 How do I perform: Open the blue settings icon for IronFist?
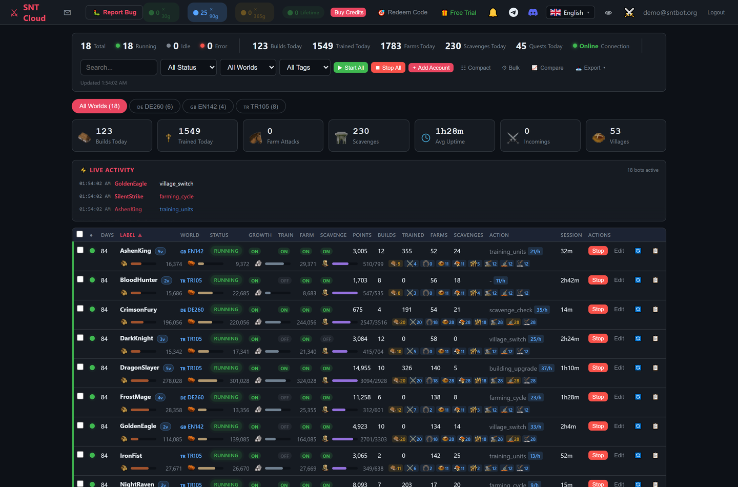tap(638, 455)
